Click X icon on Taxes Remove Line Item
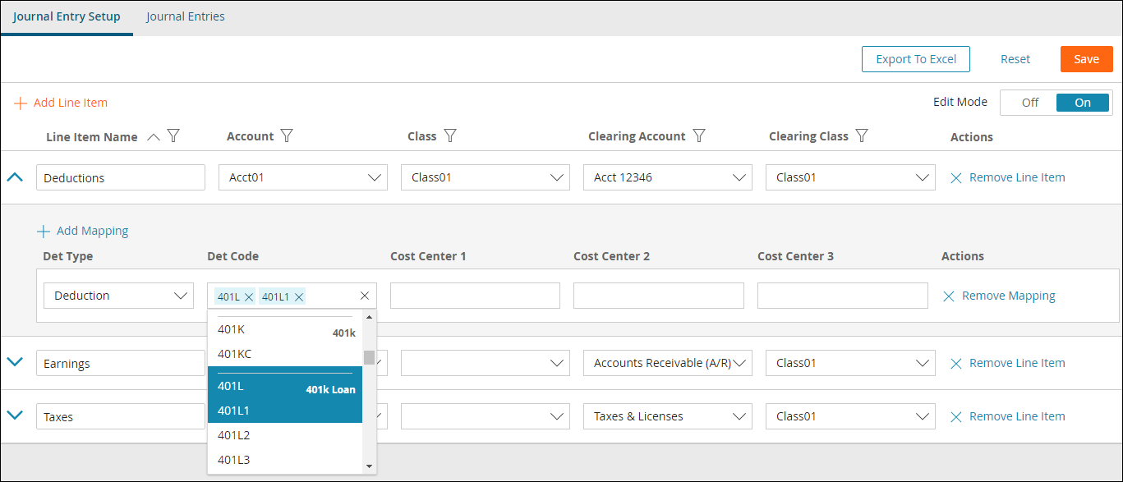Viewport: 1123px width, 482px height. [956, 417]
